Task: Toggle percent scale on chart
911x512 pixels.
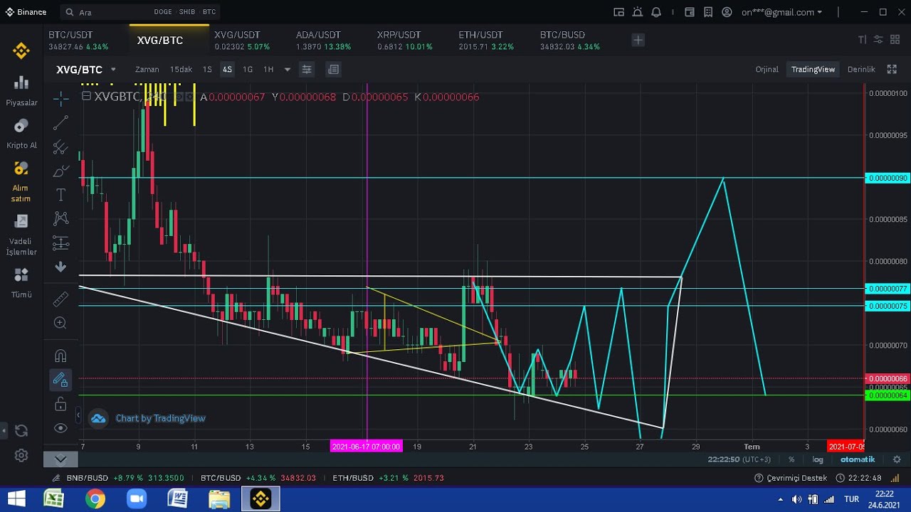Action: 791,459
